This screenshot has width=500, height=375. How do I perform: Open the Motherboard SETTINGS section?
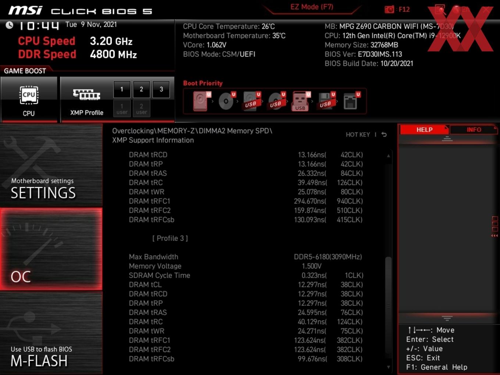coord(51,165)
